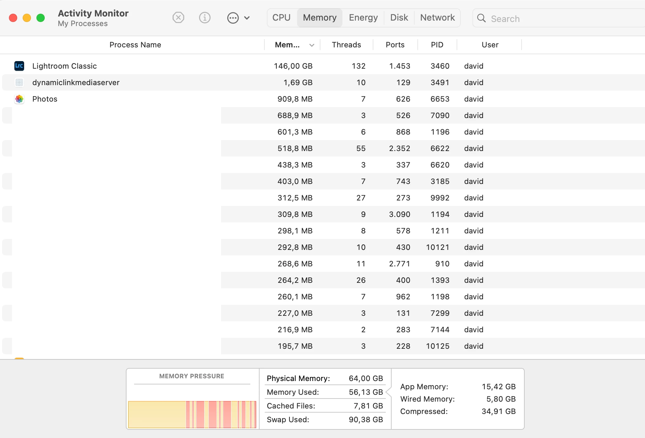
Task: Click the dynamiclinkmediaserver process icon
Action: coord(19,82)
